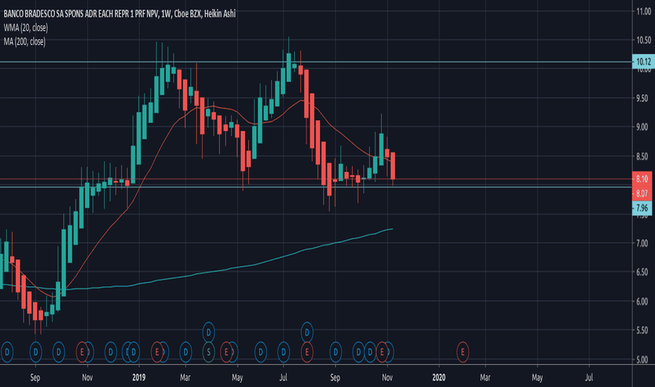Click the earnings marker near May 2019

click(226, 353)
